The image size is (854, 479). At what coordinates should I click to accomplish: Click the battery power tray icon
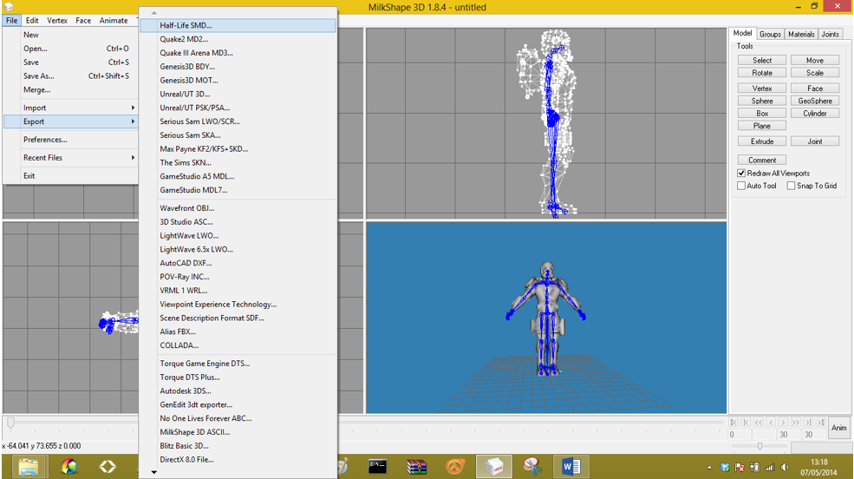pos(755,468)
